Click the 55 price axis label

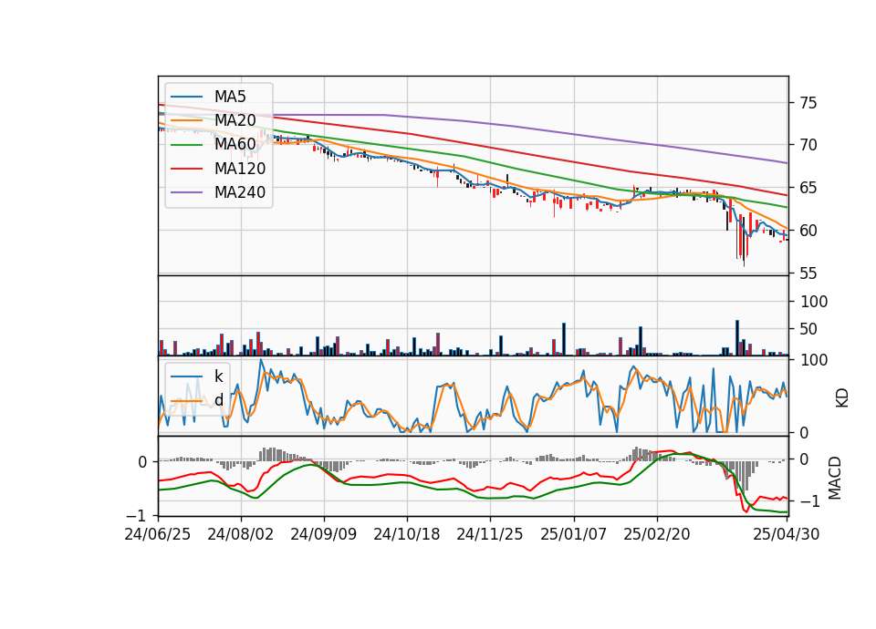point(808,273)
